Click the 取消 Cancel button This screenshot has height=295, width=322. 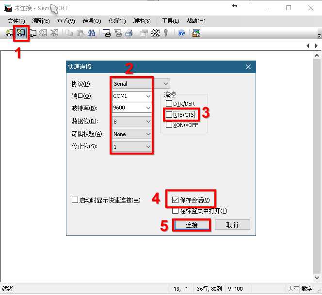[x=232, y=225]
